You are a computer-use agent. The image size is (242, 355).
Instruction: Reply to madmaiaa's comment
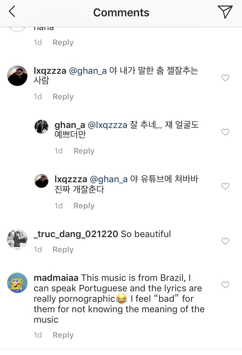pyautogui.click(x=63, y=335)
